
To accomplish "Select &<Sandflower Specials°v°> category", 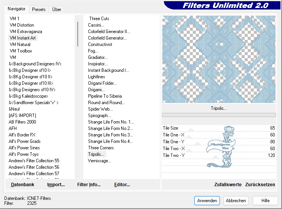I will (x=34, y=103).
